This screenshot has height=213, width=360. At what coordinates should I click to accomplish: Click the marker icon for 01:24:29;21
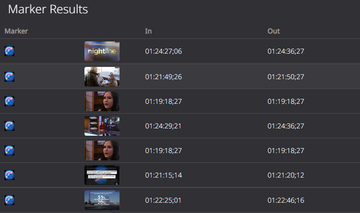pyautogui.click(x=9, y=126)
